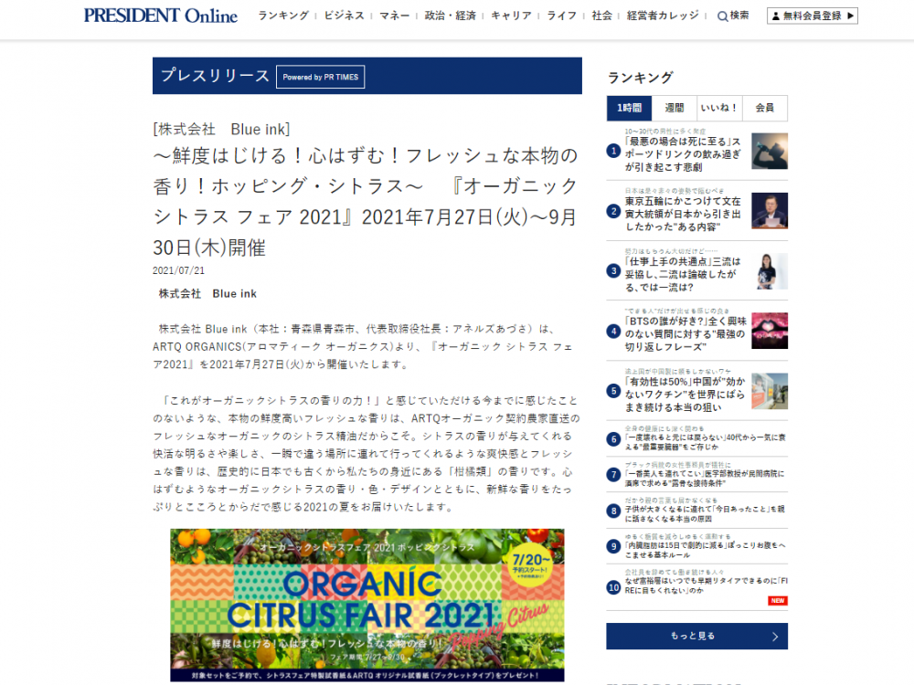Click the sidebar ランキング heading

click(x=640, y=78)
